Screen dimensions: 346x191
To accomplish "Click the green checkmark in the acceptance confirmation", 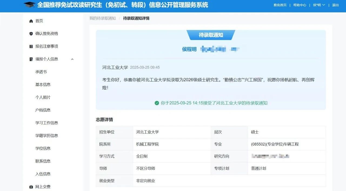I will pos(157,103).
